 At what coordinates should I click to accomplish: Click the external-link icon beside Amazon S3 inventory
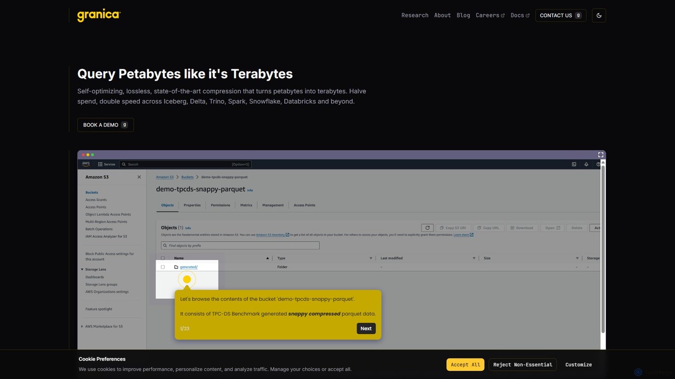(x=287, y=235)
